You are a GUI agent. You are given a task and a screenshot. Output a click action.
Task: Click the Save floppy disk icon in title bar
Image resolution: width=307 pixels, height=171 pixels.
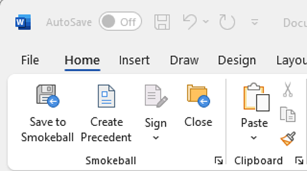(x=162, y=22)
